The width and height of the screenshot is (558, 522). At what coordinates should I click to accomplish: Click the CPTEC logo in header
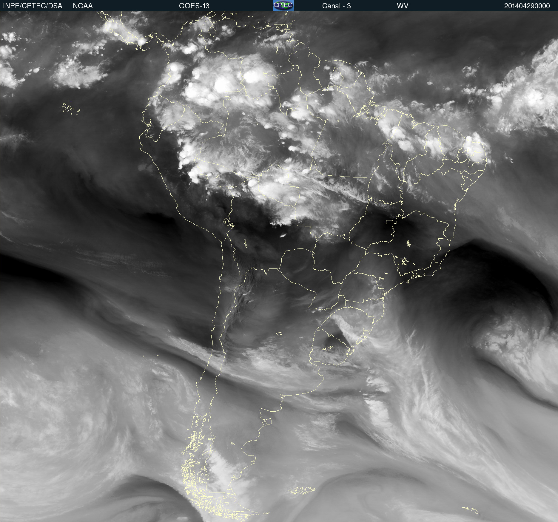pos(283,5)
